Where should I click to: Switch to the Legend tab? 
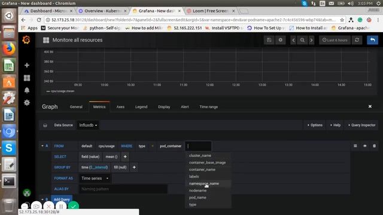141,107
